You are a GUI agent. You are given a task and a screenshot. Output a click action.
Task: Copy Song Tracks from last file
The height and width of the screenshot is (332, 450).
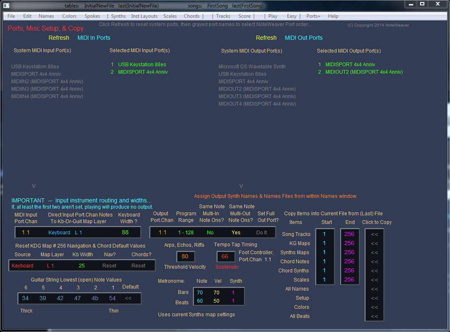pyautogui.click(x=375, y=234)
